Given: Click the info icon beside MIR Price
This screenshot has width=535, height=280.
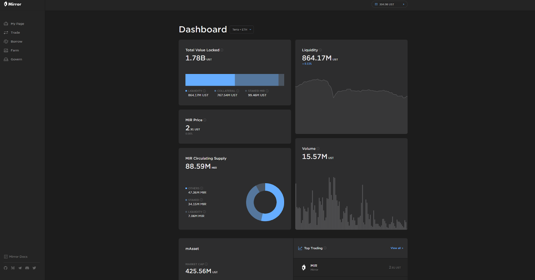Looking at the screenshot, I should [205, 120].
